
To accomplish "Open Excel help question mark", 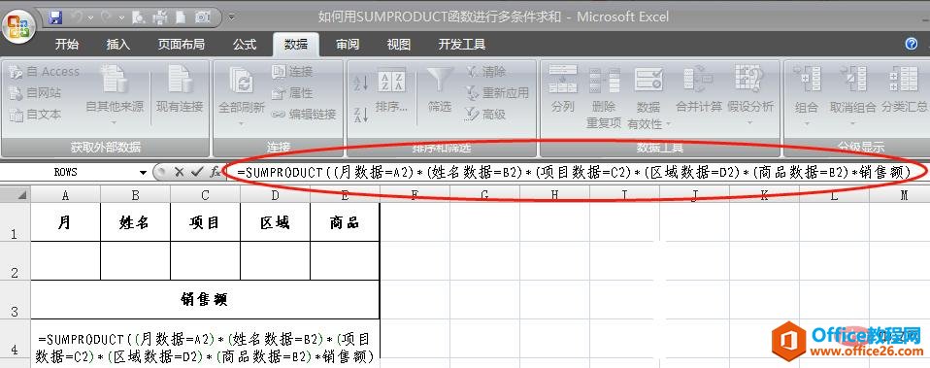I will [x=911, y=44].
